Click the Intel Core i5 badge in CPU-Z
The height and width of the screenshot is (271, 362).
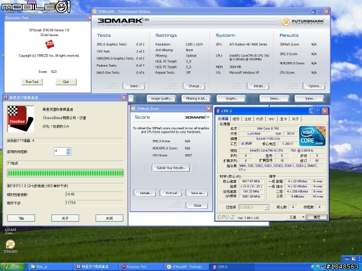312,136
